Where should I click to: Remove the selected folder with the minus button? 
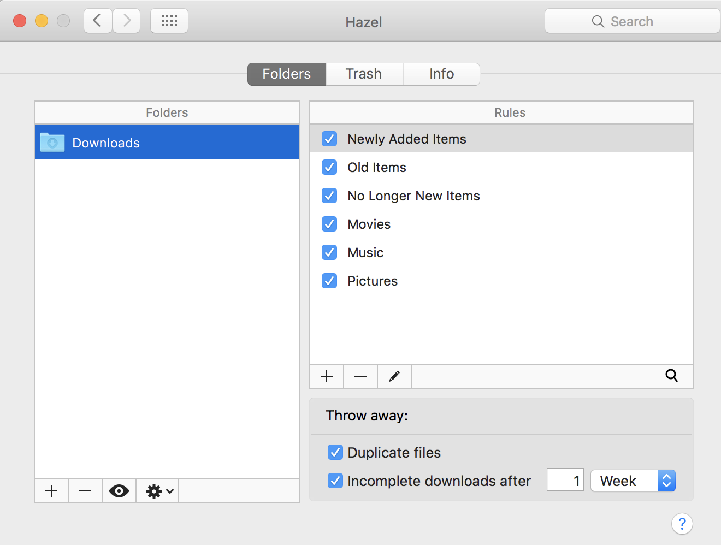point(85,491)
